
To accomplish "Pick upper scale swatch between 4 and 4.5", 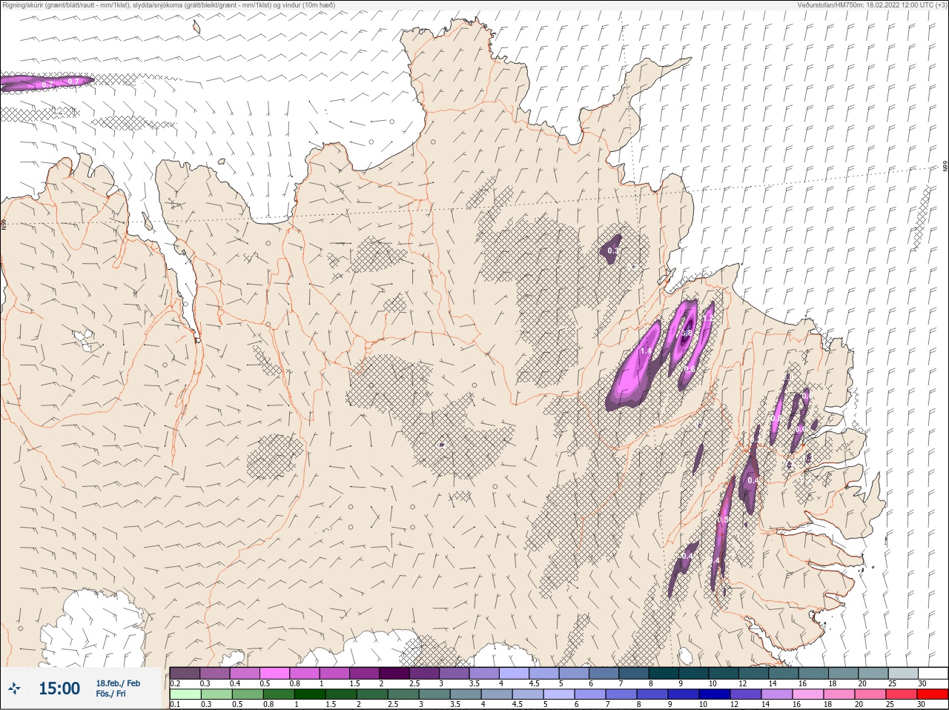I will (514, 673).
